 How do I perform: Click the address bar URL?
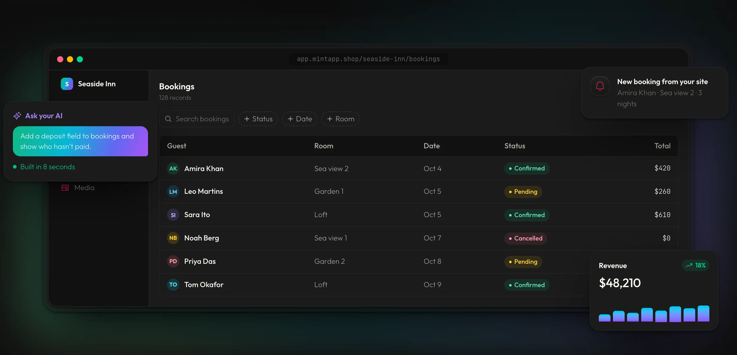pyautogui.click(x=368, y=59)
